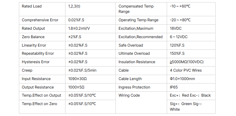The height and width of the screenshot is (116, 236).
Task: Select the 1,2,3(t) rated load value
Action: [74, 6]
